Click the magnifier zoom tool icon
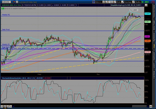Image resolution: width=156 pixels, height=109 pixels. [107, 2]
